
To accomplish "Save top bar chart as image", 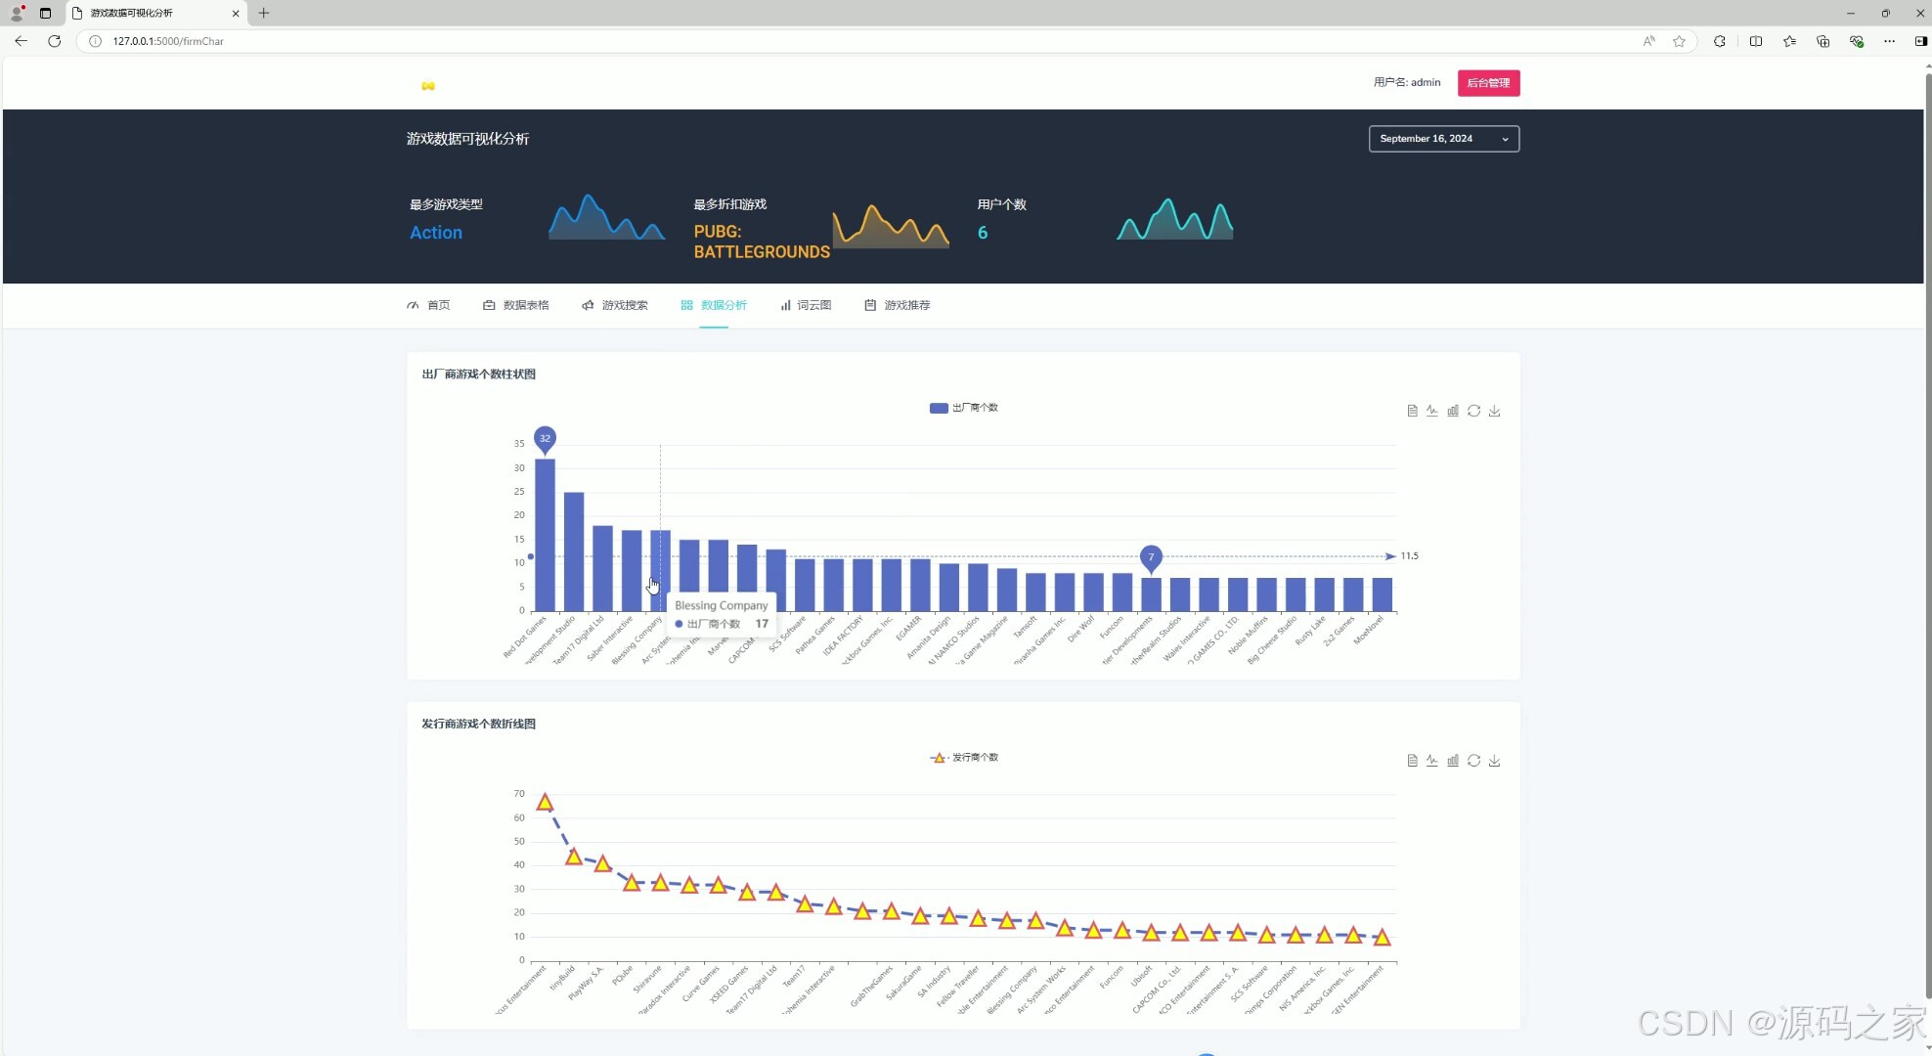I will tap(1494, 411).
